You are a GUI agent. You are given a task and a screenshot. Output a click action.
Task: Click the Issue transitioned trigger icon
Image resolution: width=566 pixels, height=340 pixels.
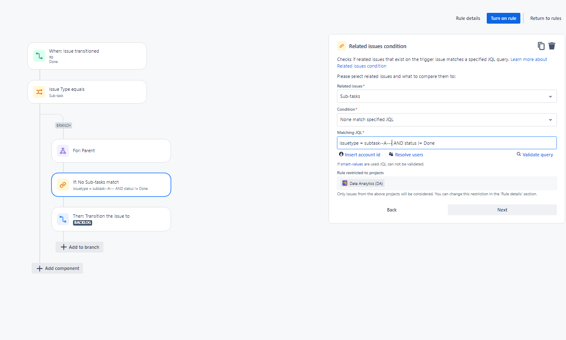click(39, 56)
